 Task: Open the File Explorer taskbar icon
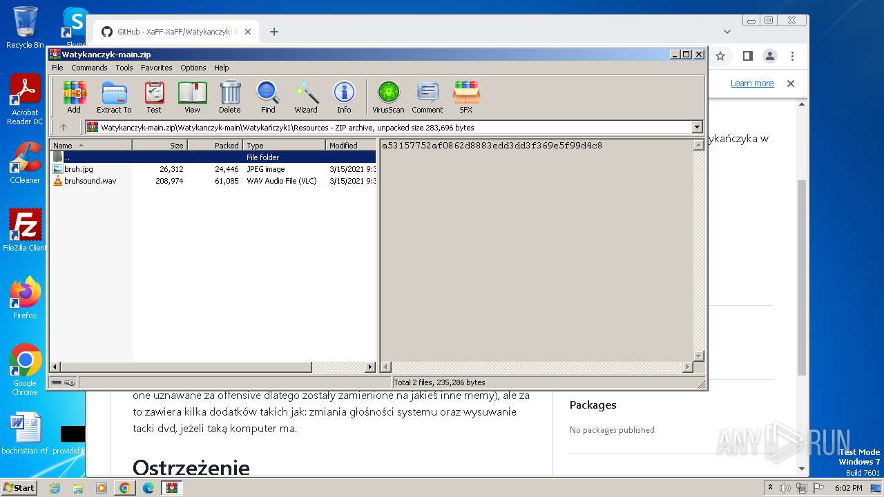click(x=78, y=488)
